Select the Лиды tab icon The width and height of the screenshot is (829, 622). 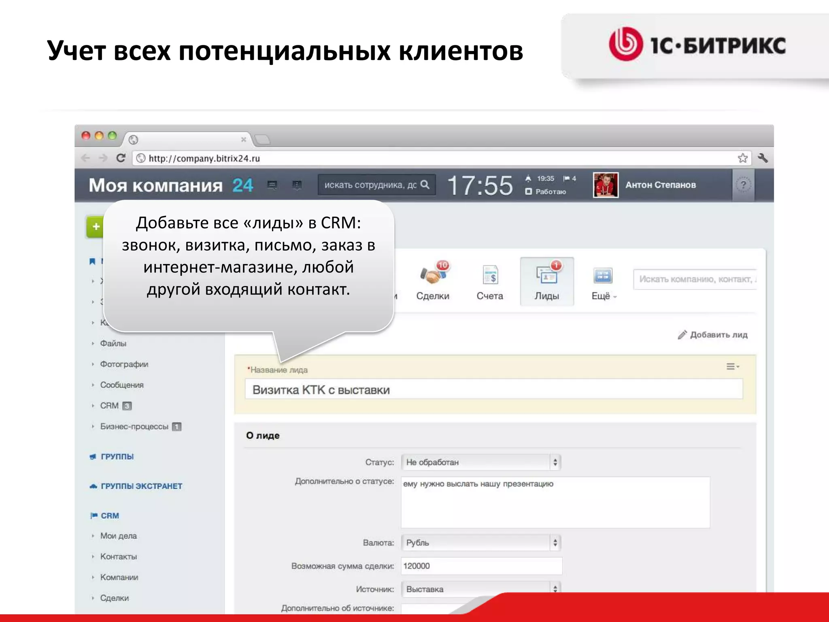(547, 281)
